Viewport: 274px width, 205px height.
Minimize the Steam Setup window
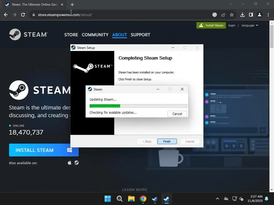point(173,48)
